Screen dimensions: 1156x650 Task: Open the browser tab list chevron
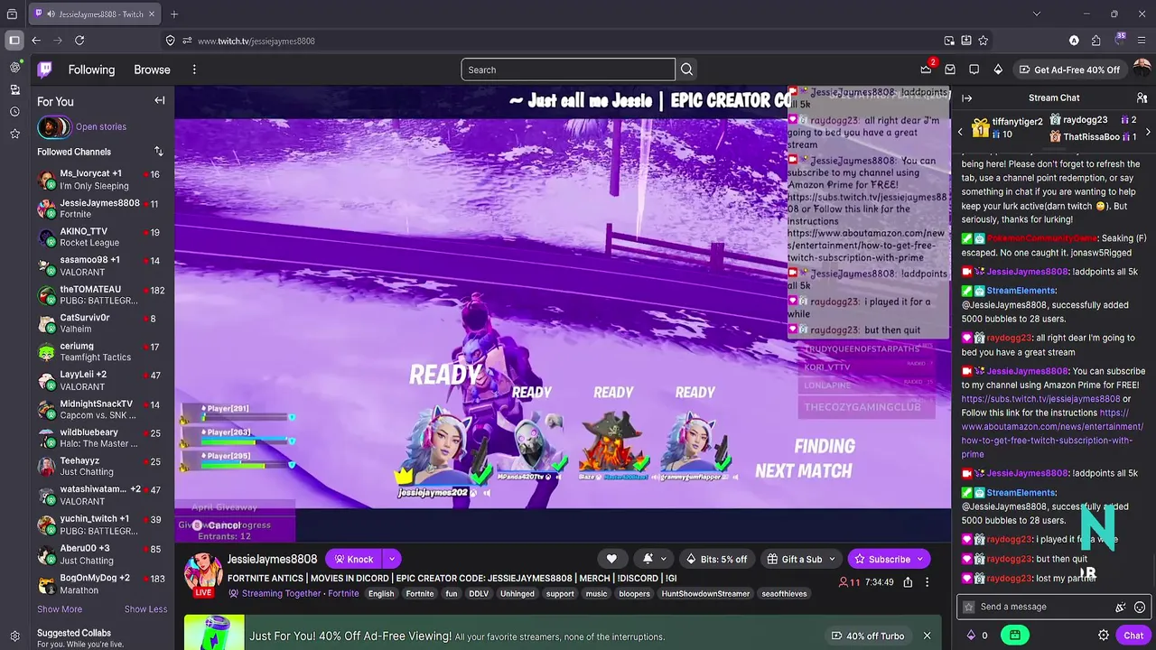(1036, 14)
